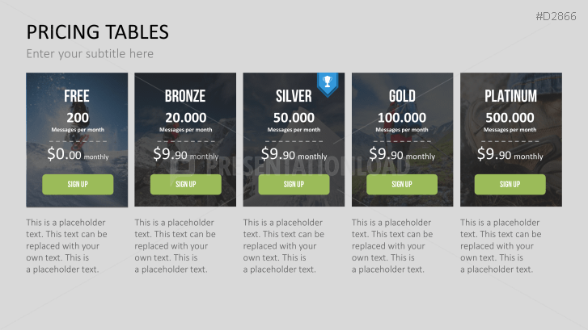Click the 500.000 messages figure on Platinum
Viewport: 588px width, 330px height.
tap(510, 118)
